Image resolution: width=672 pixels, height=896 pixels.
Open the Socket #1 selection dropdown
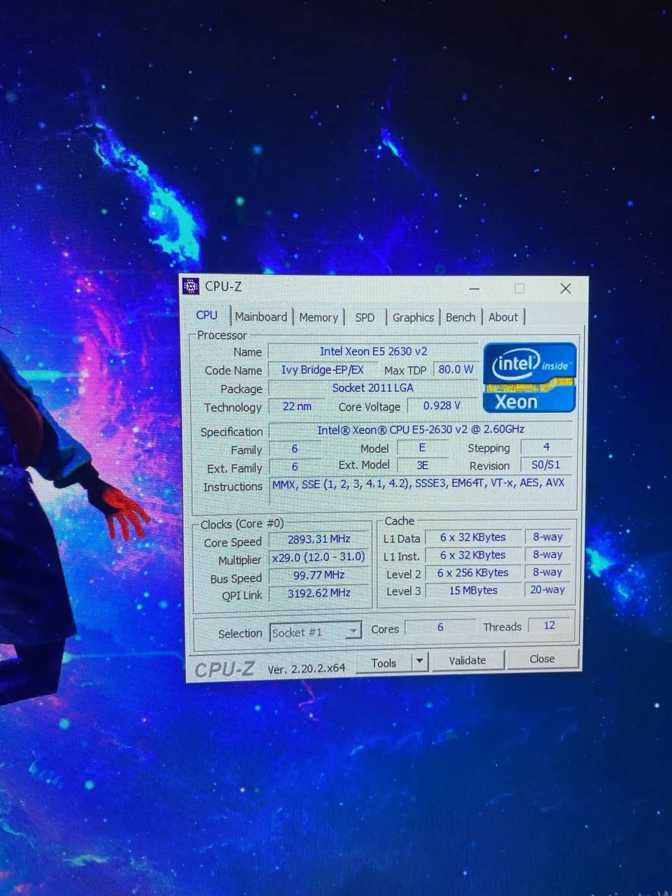[x=316, y=632]
